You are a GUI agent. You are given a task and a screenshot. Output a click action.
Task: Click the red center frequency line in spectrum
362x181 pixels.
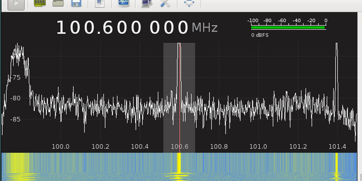click(x=180, y=97)
